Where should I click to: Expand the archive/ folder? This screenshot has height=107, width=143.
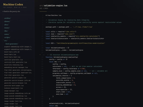(8, 18)
